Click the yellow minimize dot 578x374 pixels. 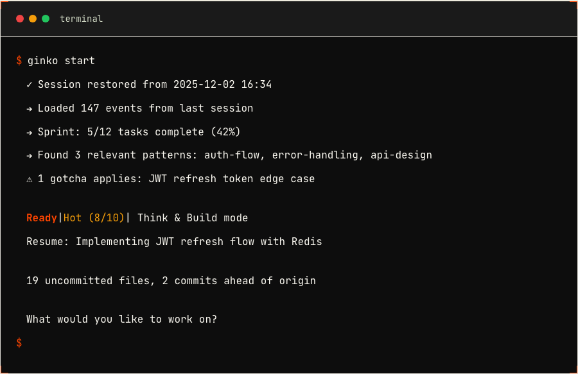[33, 19]
